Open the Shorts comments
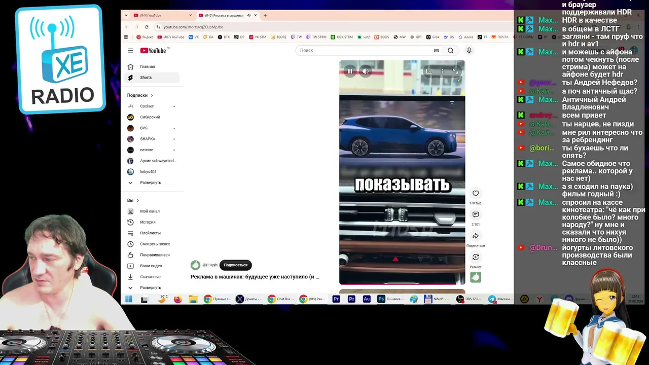The width and height of the screenshot is (649, 365). tap(476, 214)
